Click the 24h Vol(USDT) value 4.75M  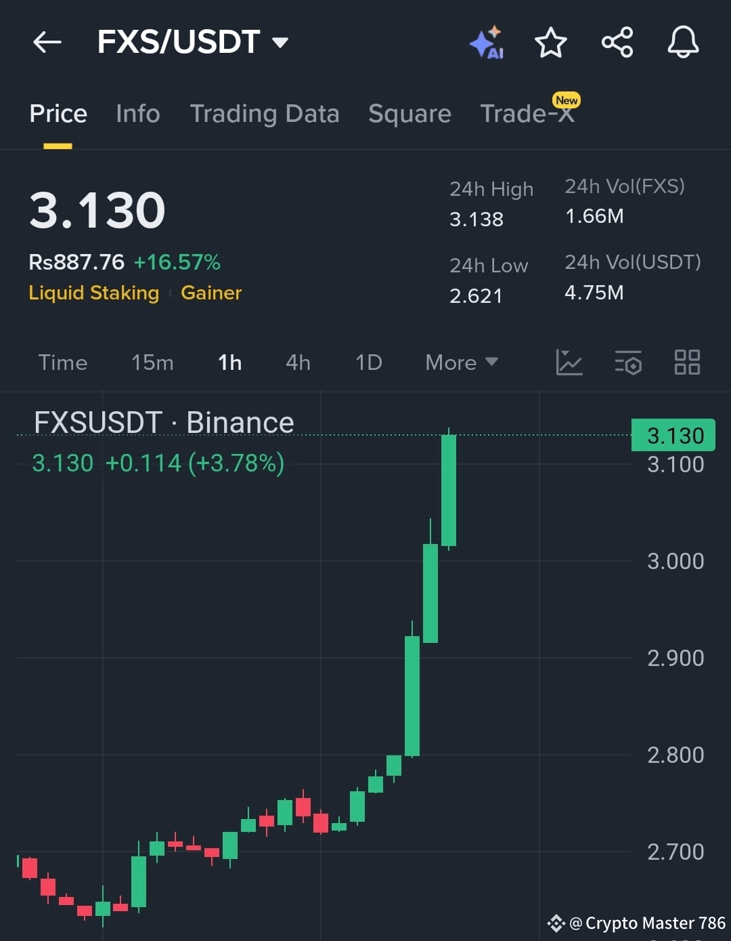594,293
